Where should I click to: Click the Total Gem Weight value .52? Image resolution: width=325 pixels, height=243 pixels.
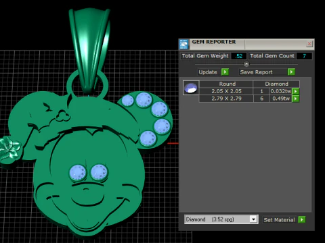tap(239, 56)
